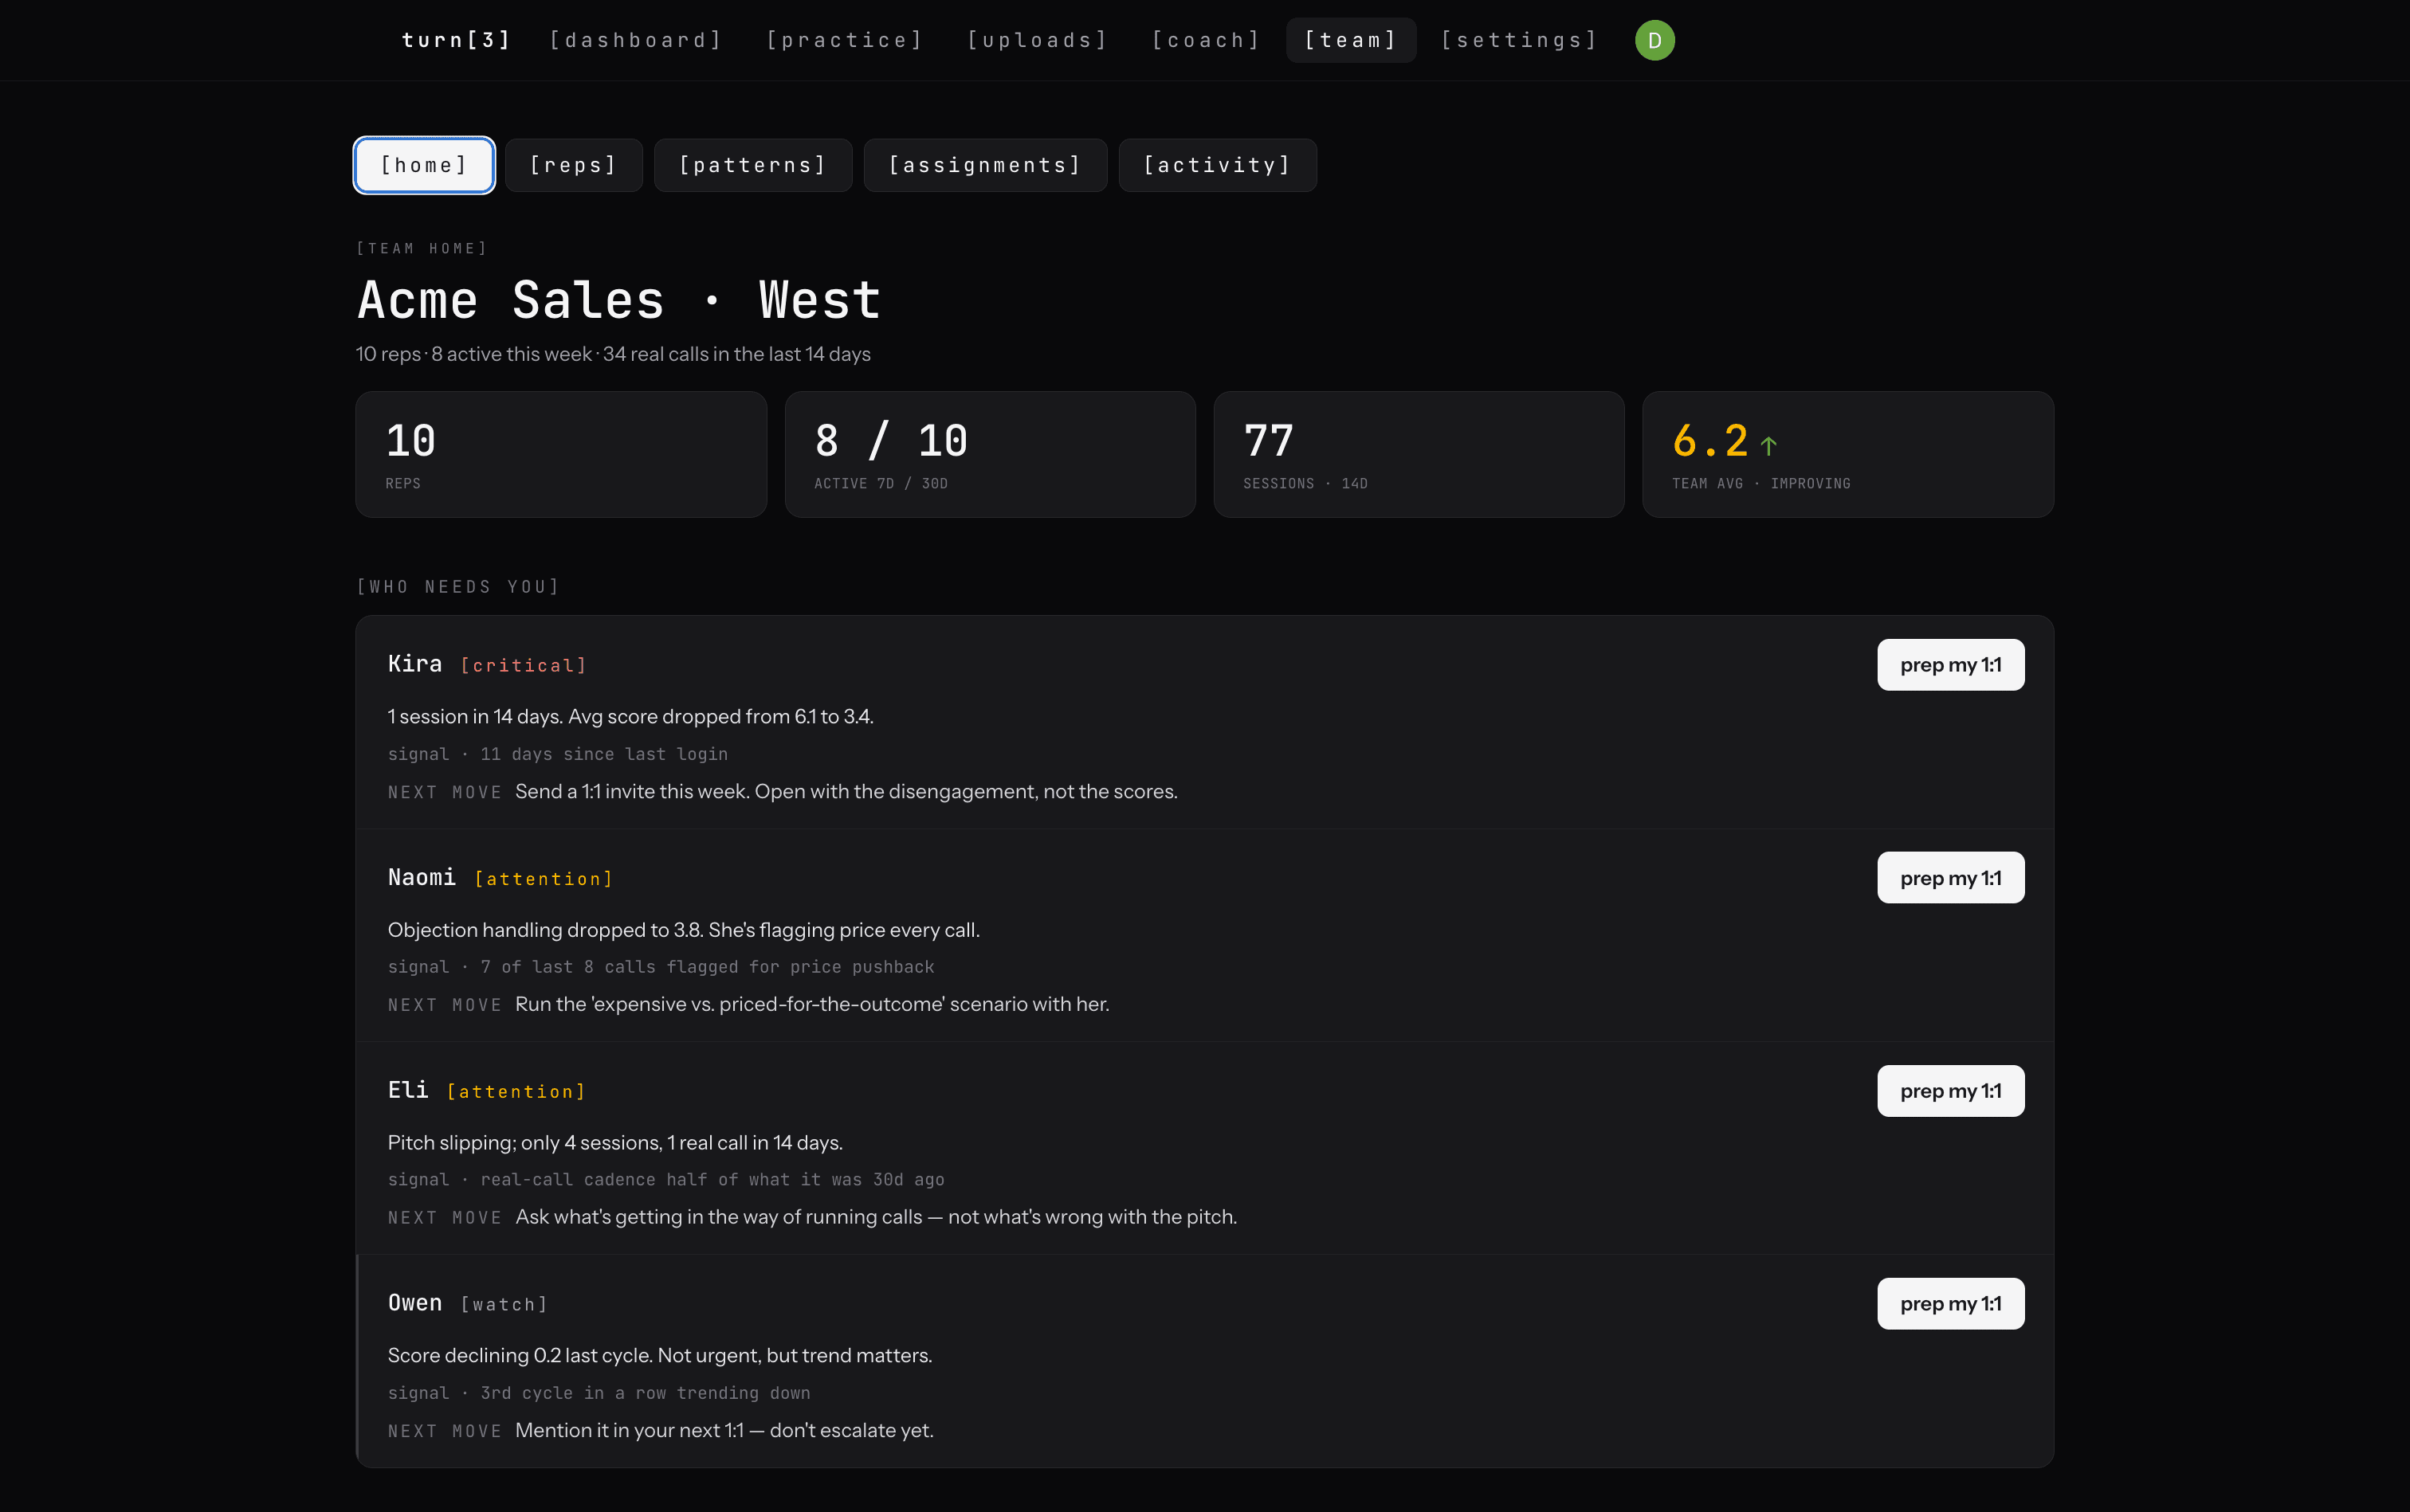2410x1512 pixels.
Task: Open the [practice] nav item
Action: point(844,40)
